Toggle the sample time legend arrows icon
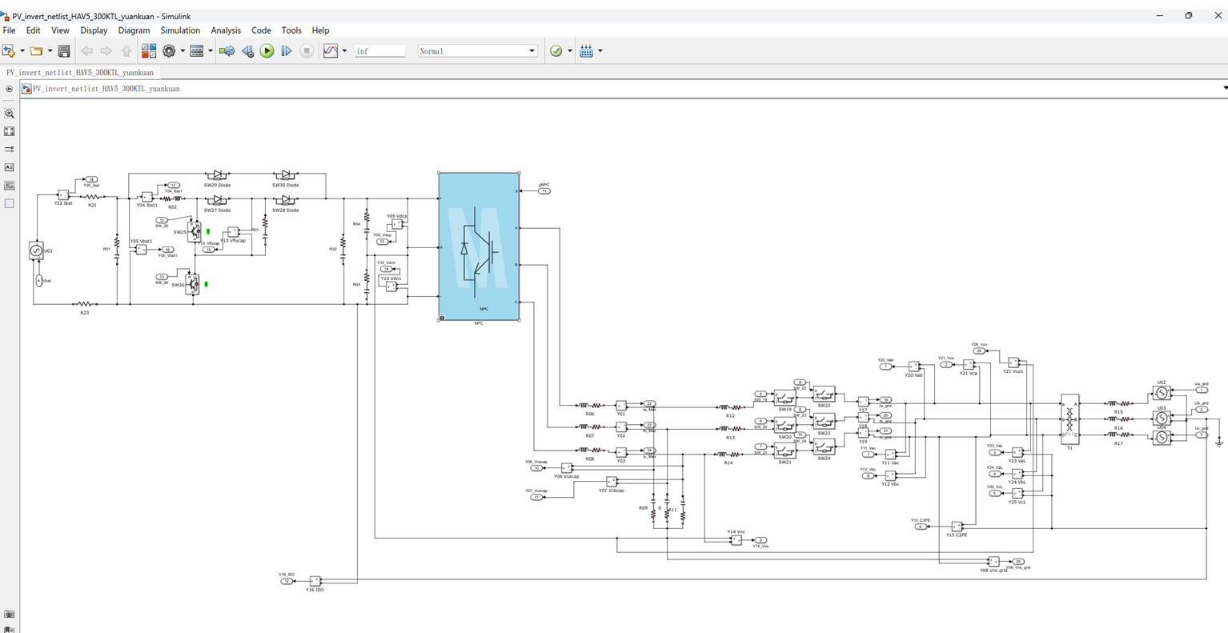Image resolution: width=1228 pixels, height=633 pixels. pos(10,149)
